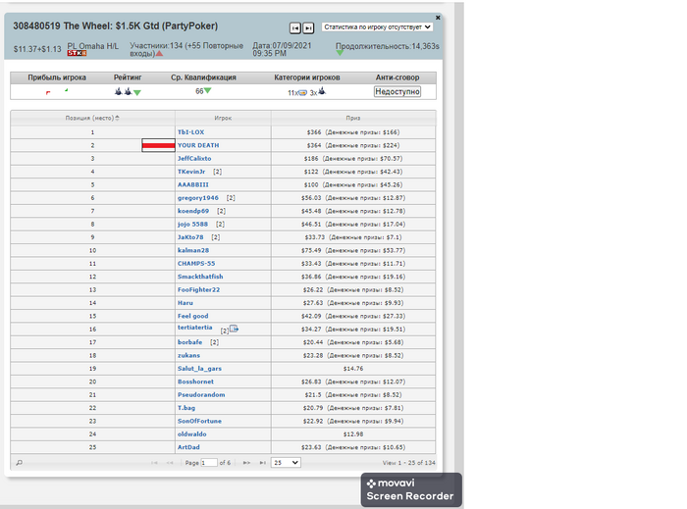Open player CHAMPS-55 profile
687x509 pixels.
pyautogui.click(x=196, y=264)
